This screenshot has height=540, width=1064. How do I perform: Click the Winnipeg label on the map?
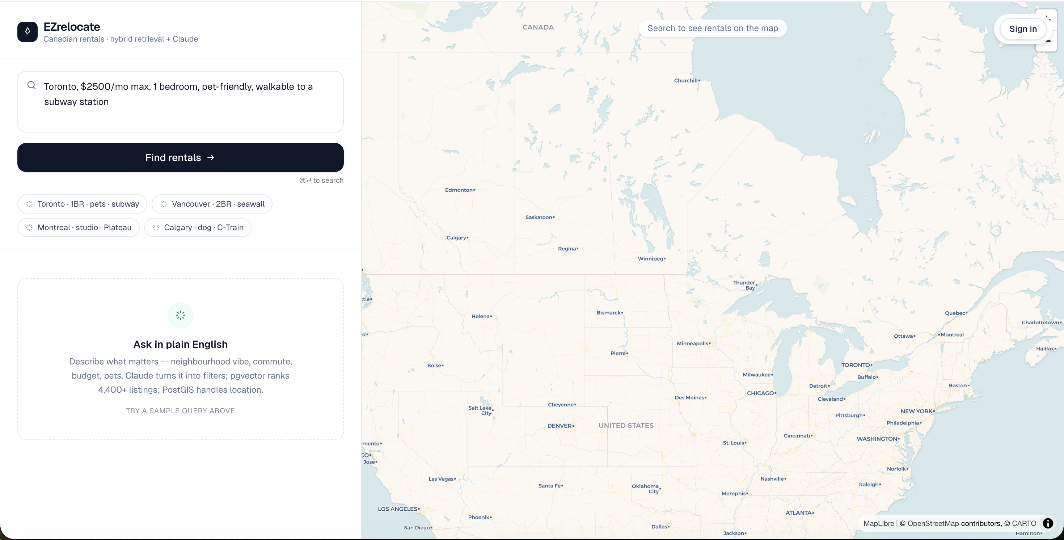(650, 259)
